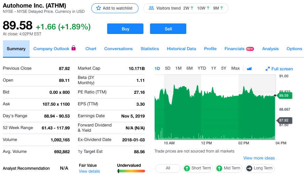304x176 pixels.
Task: Filter ideas by Mid Term
Action: coord(229,168)
